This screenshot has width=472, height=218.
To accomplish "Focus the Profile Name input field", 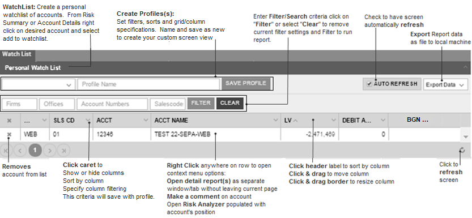I will coord(148,84).
